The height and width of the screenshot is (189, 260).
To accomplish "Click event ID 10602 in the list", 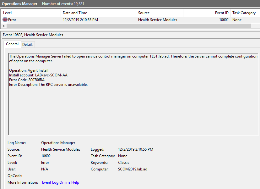I will click(224, 20).
